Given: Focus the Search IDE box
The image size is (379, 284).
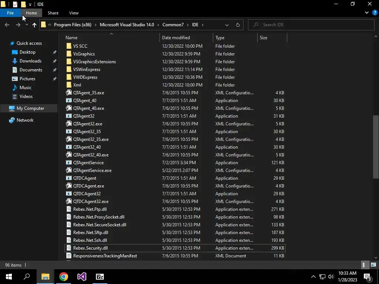Looking at the screenshot, I should pyautogui.click(x=311, y=25).
